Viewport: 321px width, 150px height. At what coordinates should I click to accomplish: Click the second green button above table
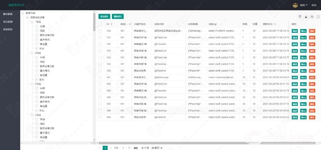[x=118, y=16]
